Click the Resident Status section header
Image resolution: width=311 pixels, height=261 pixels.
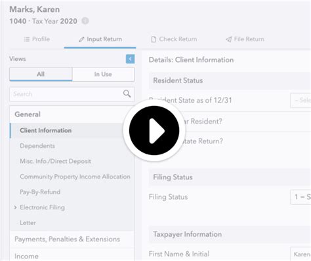(x=230, y=80)
